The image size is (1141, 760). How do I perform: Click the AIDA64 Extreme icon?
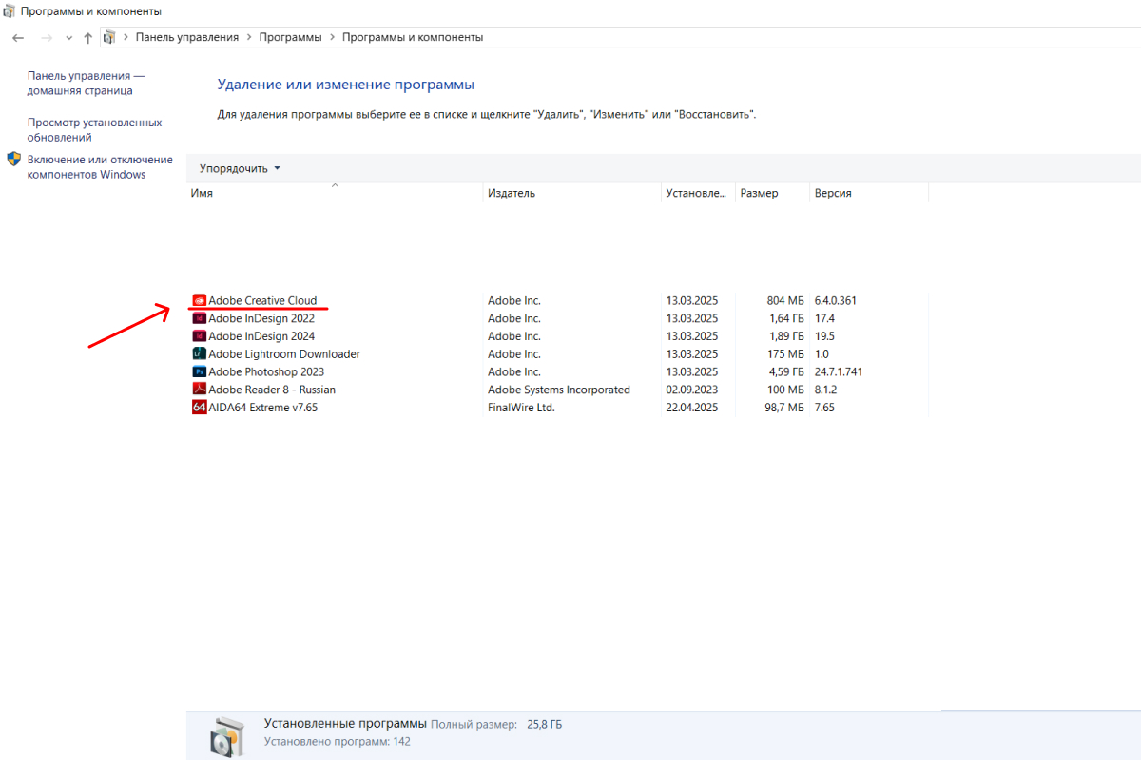pos(199,408)
